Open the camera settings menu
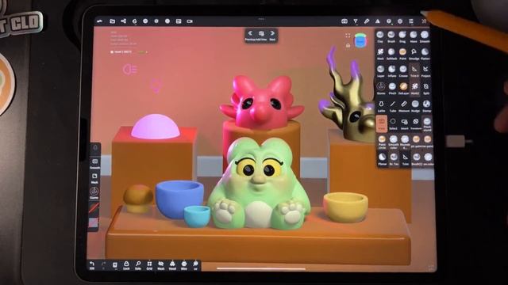508x285 pixels. coord(344,21)
